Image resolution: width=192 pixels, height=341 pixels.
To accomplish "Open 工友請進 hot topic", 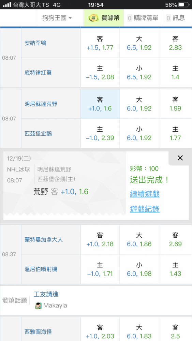I will tap(46, 295).
